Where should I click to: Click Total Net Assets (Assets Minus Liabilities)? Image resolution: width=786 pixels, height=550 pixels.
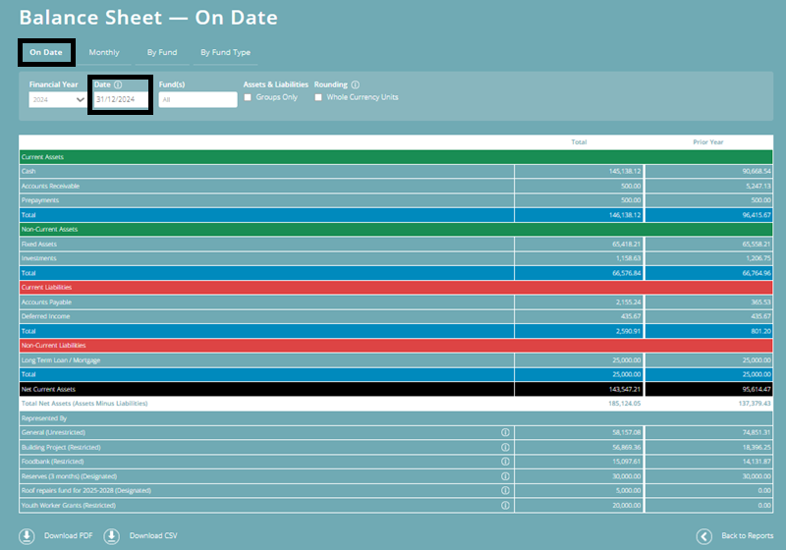[84, 404]
